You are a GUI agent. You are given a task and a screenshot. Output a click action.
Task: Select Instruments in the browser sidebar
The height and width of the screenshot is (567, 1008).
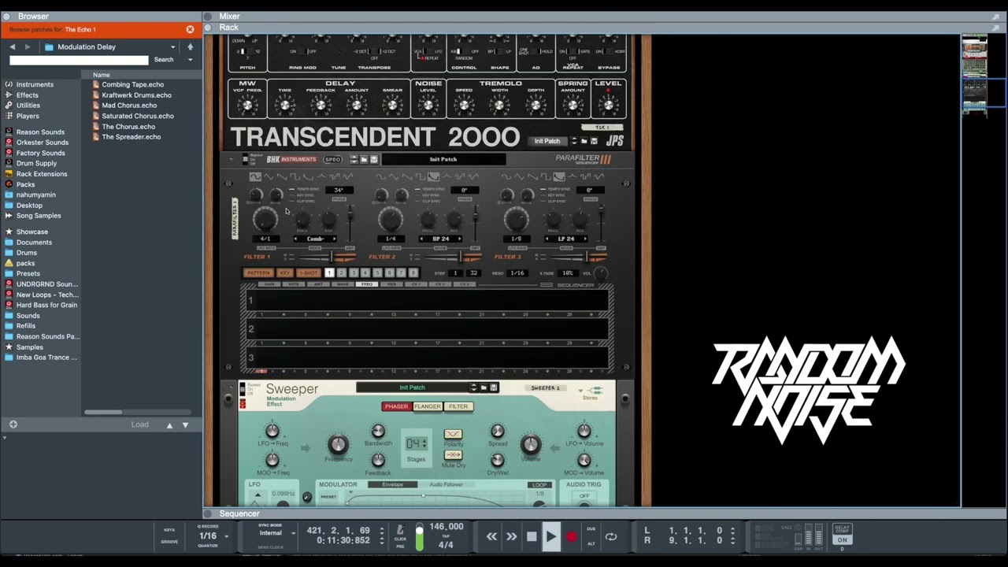tap(35, 84)
